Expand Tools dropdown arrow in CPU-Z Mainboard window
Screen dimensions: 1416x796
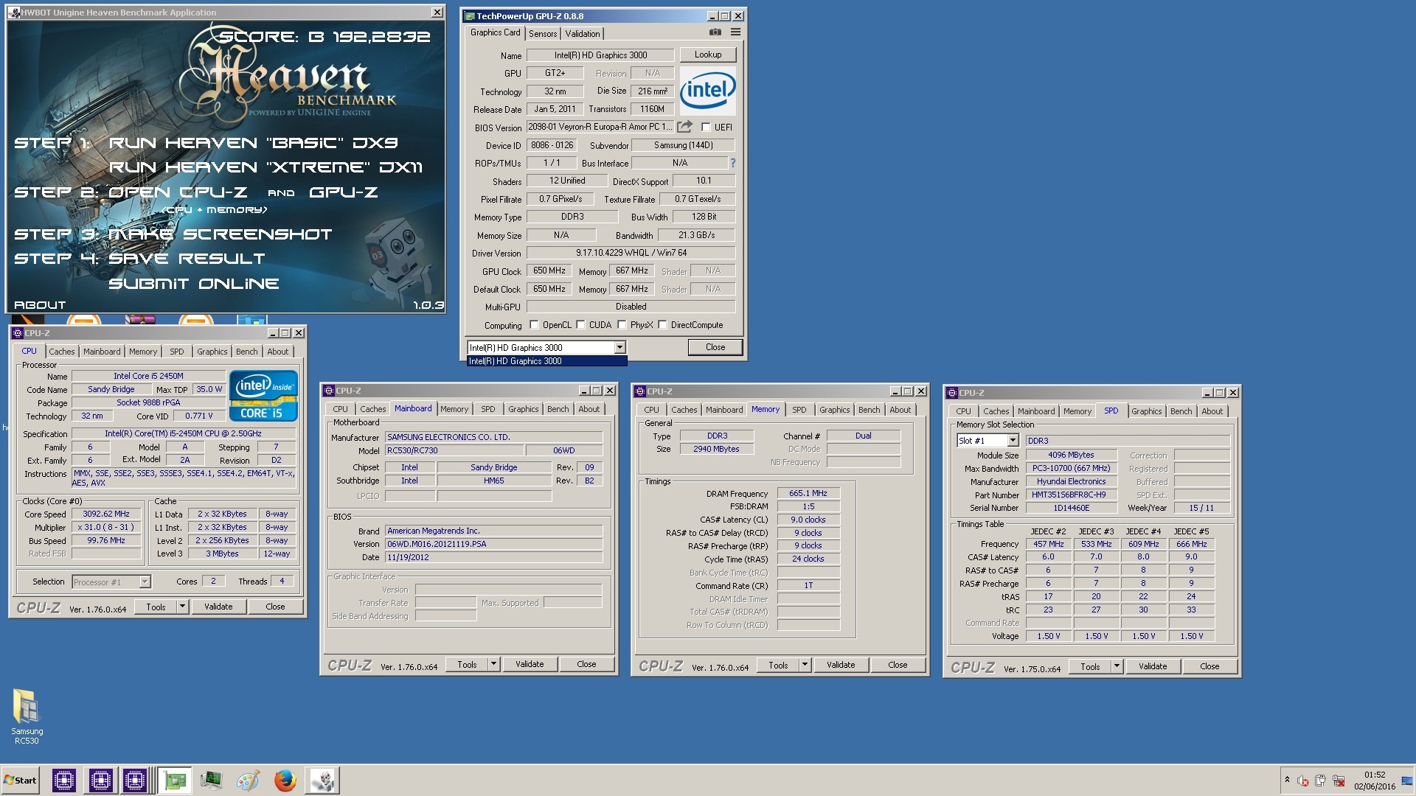pos(493,664)
